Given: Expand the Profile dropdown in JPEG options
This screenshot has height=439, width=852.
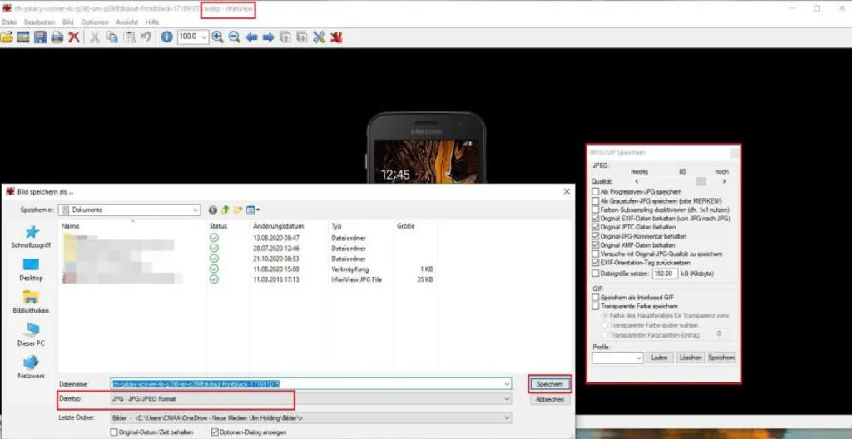Looking at the screenshot, I should tap(638, 358).
